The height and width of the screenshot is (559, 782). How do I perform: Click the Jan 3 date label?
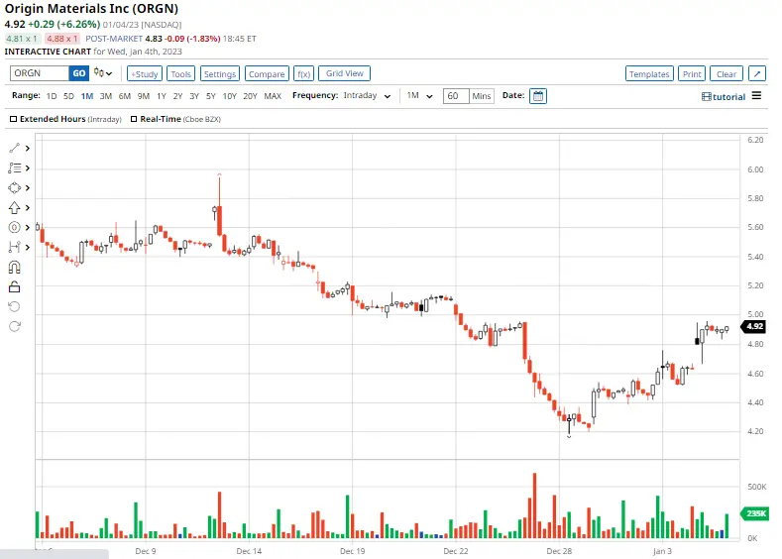click(x=662, y=551)
